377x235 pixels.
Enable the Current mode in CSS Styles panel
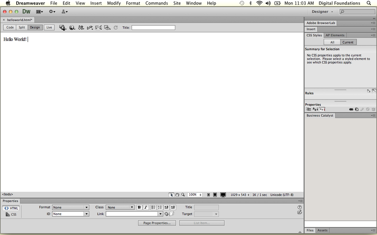coord(348,42)
